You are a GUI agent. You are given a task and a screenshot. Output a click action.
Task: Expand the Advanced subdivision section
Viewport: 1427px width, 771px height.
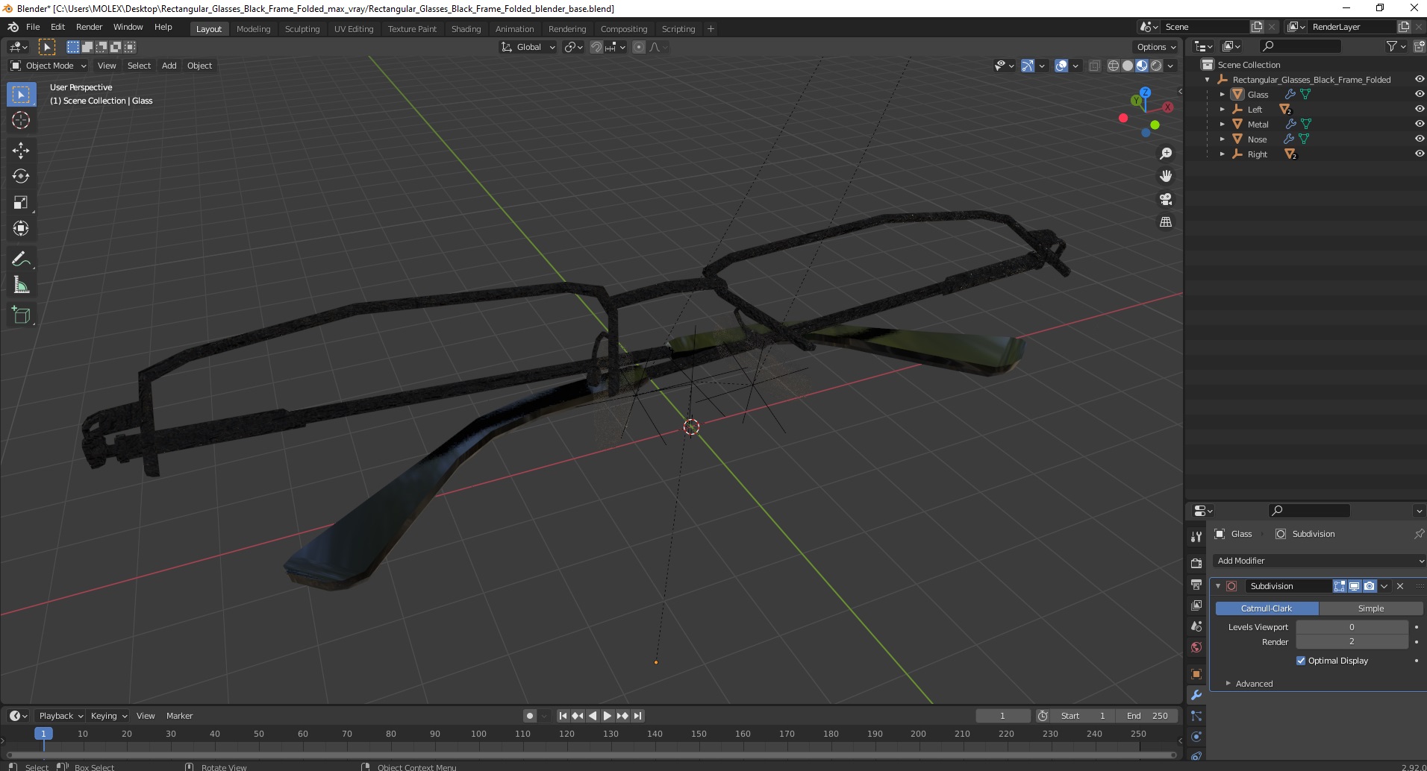coord(1254,684)
